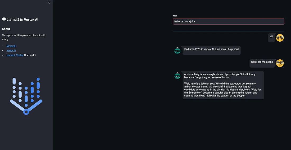Viewport: 291px width, 150px height.
Task: Close the sidebar with the X icon
Action: pyautogui.click(x=49, y=3)
